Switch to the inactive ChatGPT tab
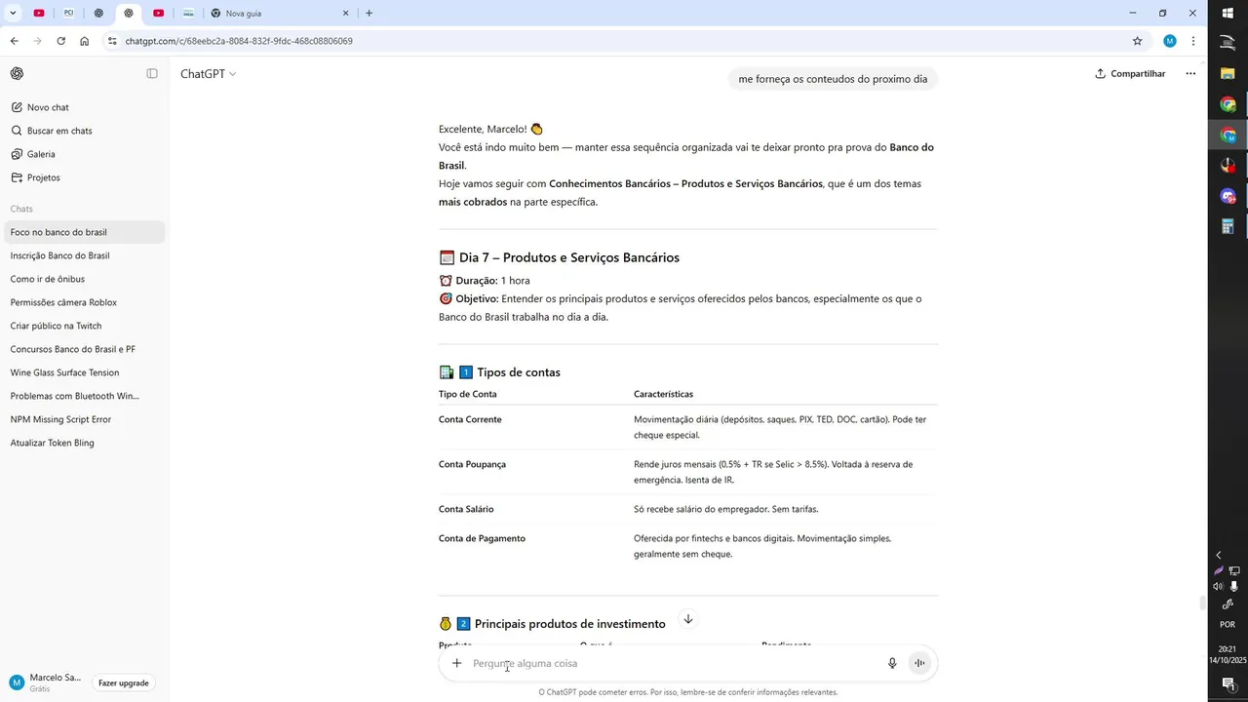This screenshot has height=702, width=1248. coord(99,13)
